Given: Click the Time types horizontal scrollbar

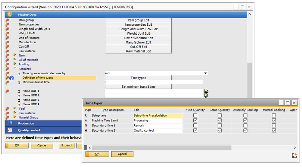Looking at the screenshot, I should click(x=192, y=148).
